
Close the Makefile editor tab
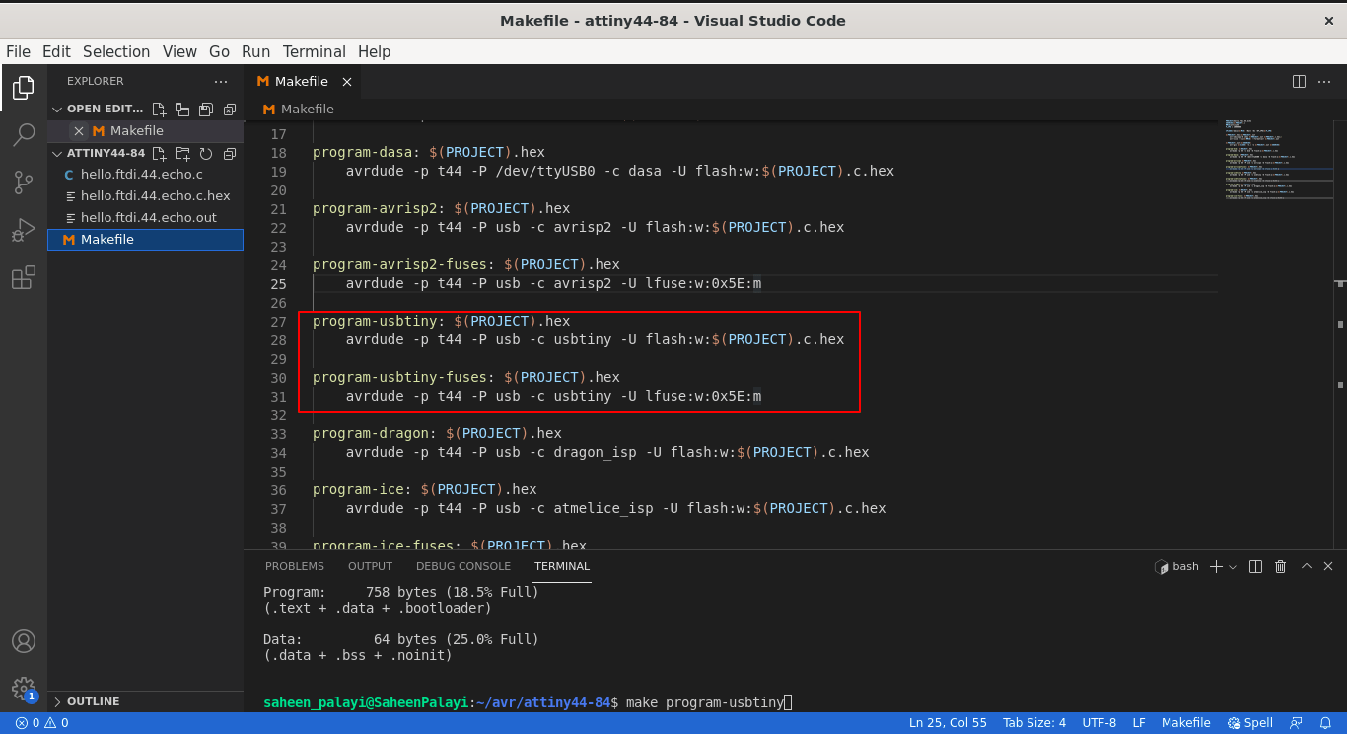click(x=345, y=82)
